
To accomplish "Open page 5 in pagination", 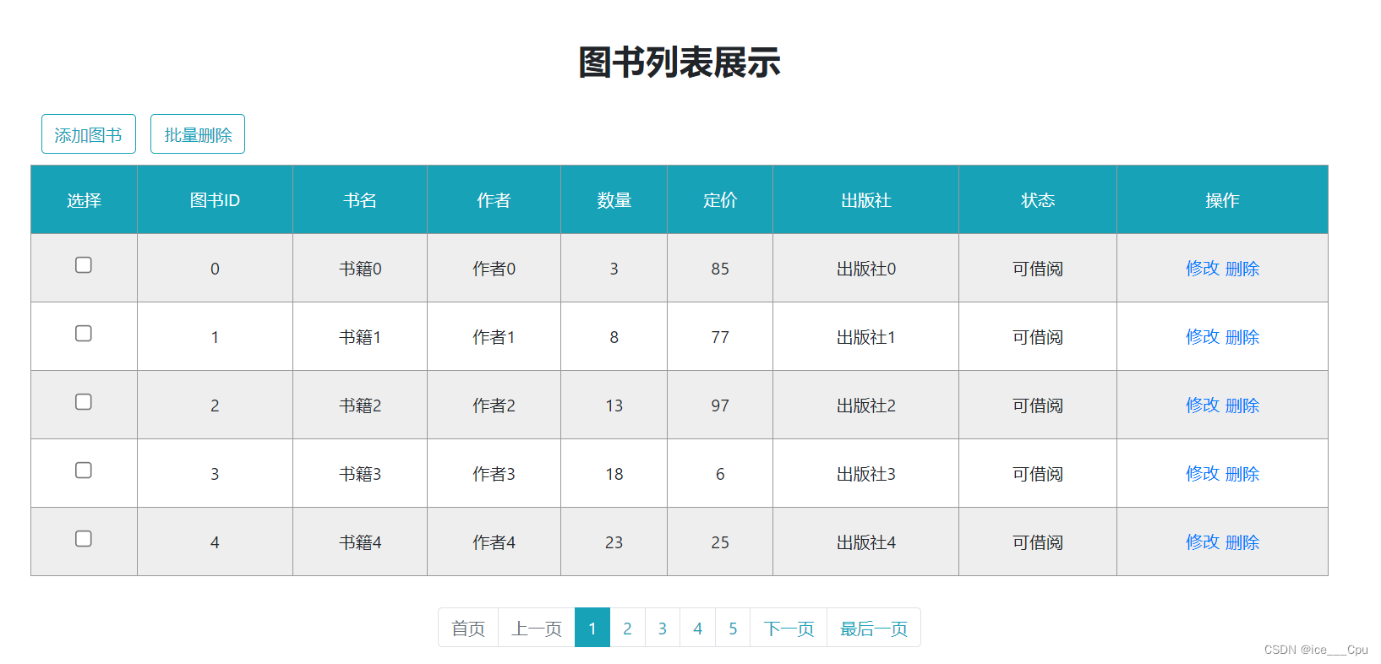I will click(733, 628).
